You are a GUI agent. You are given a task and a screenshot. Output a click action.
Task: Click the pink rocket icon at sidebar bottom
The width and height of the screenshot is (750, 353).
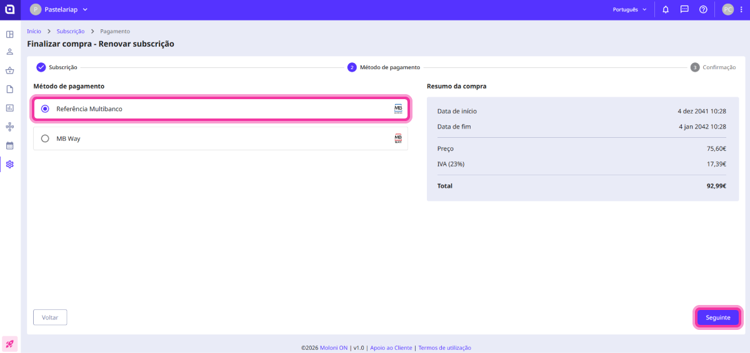(10, 344)
